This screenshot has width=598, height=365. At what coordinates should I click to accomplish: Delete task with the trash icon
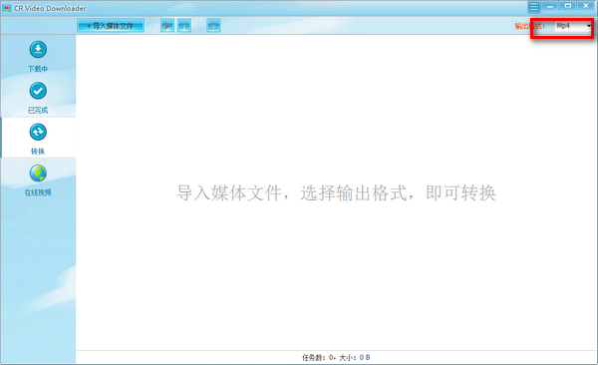[x=213, y=26]
